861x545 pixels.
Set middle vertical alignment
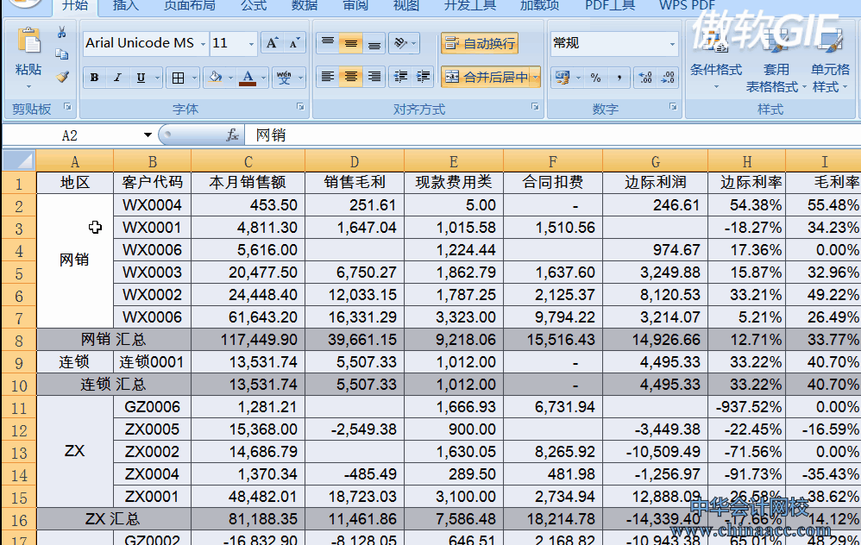(x=351, y=43)
